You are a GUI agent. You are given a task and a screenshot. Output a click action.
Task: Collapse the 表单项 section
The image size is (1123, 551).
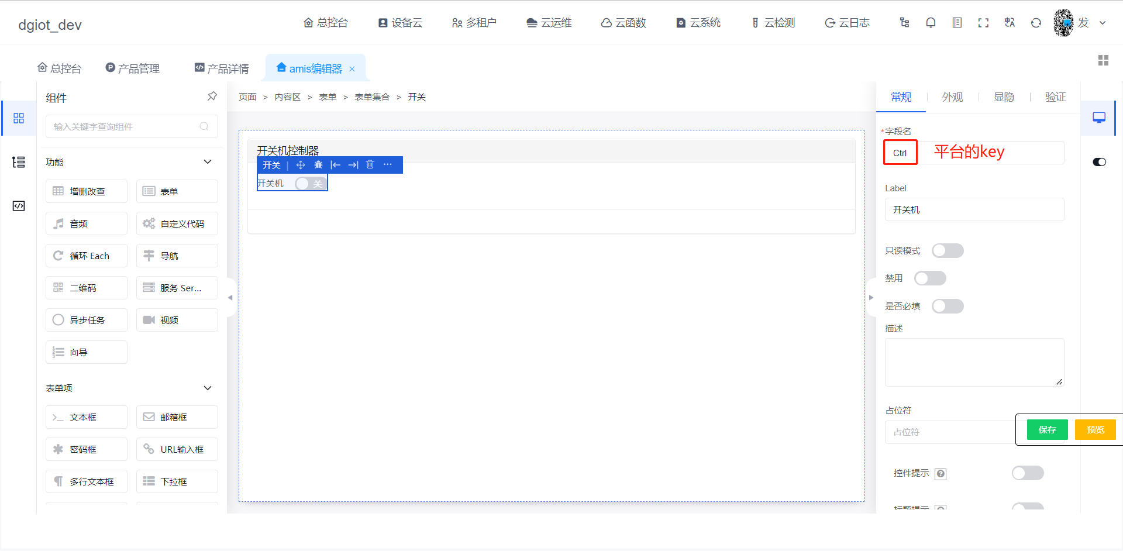tap(208, 388)
